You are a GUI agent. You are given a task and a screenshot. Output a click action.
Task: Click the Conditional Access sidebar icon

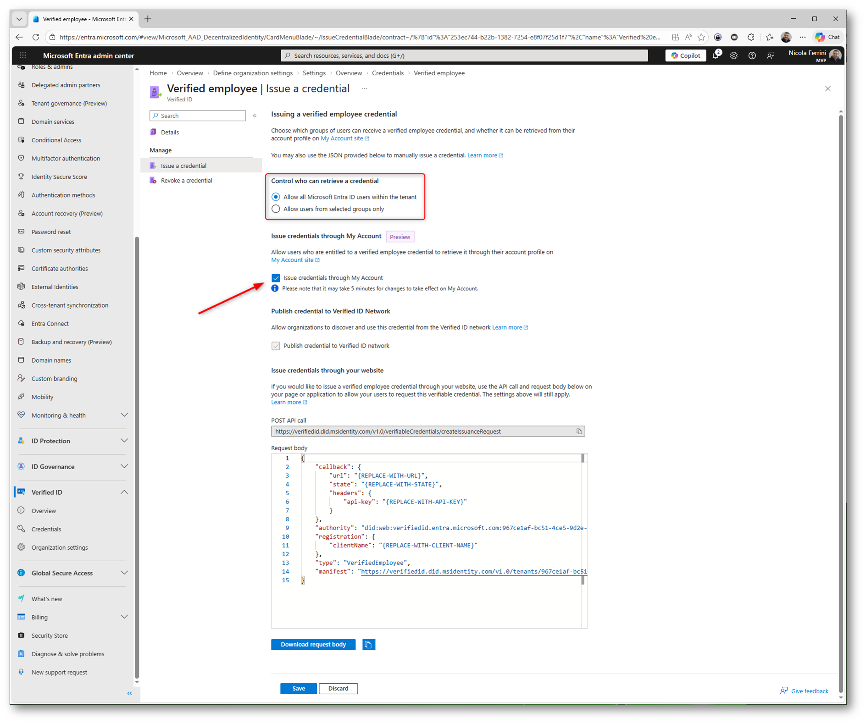[x=21, y=140]
